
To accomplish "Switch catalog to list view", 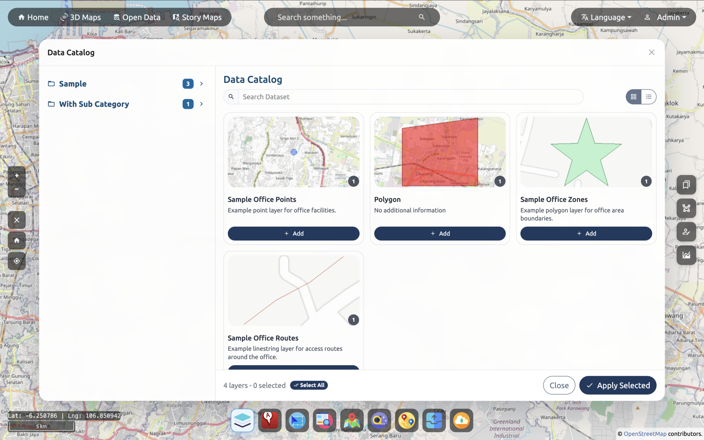I will coord(649,97).
